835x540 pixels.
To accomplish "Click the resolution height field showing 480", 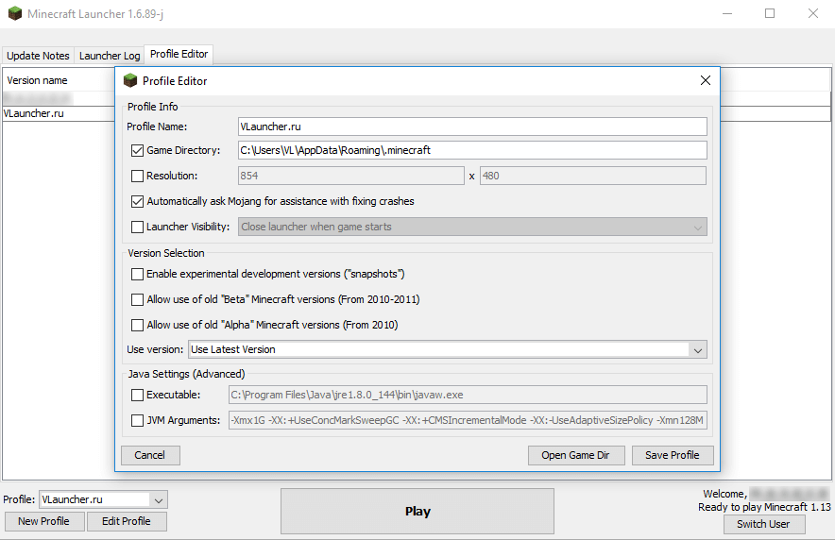I will pos(593,176).
